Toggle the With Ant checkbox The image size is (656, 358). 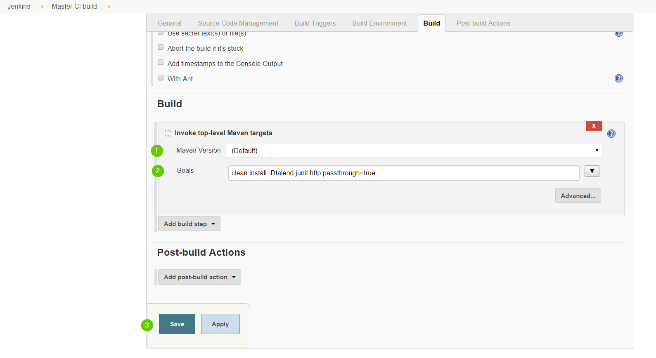point(161,78)
